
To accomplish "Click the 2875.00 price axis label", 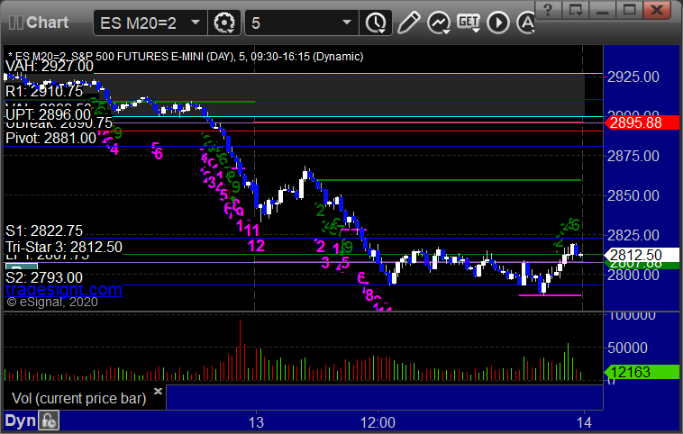I will pyautogui.click(x=633, y=156).
